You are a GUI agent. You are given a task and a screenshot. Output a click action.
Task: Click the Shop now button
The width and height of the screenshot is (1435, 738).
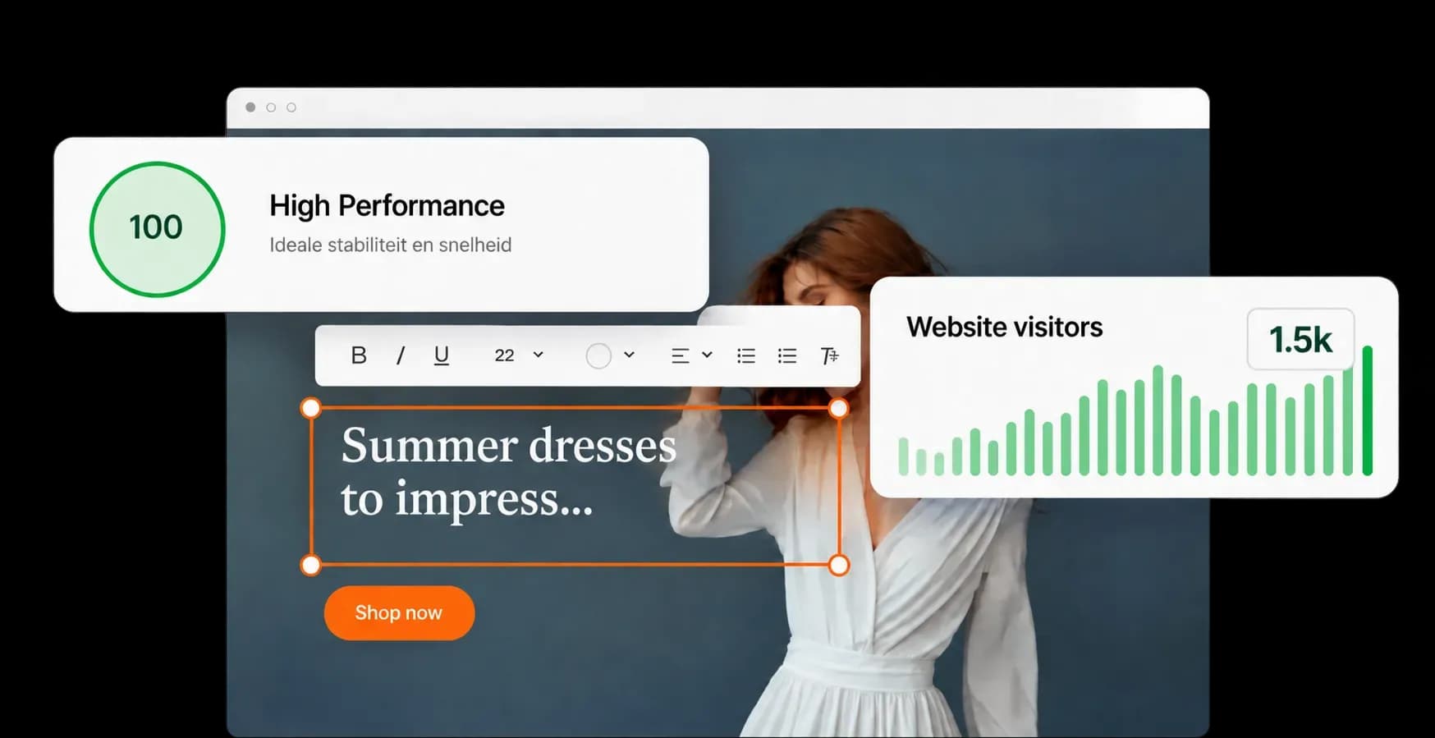(399, 613)
